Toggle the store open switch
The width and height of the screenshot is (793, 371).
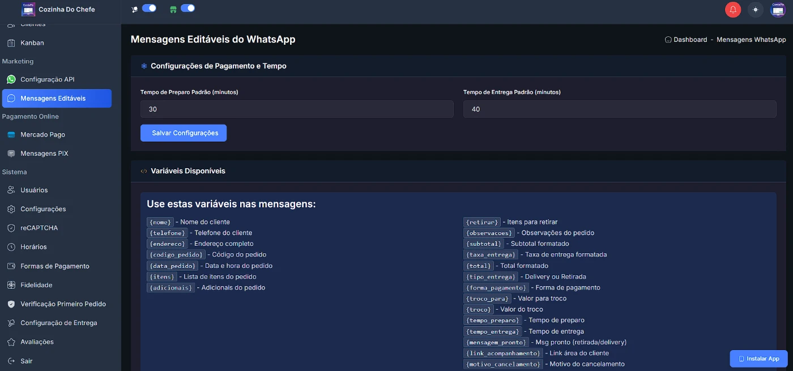pyautogui.click(x=187, y=8)
